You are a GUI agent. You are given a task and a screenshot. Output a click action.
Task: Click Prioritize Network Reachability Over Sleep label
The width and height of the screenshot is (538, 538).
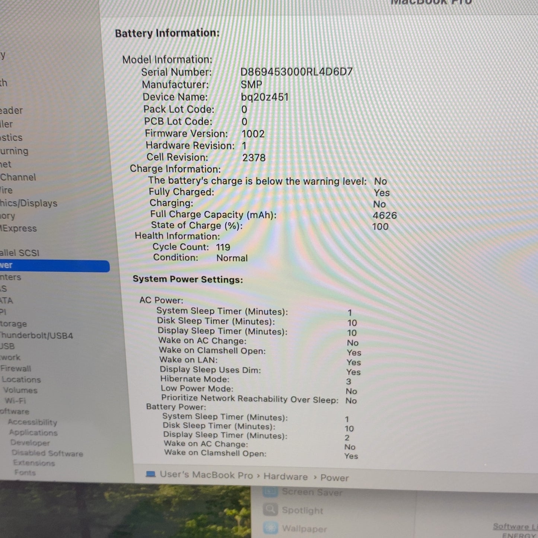pos(250,399)
